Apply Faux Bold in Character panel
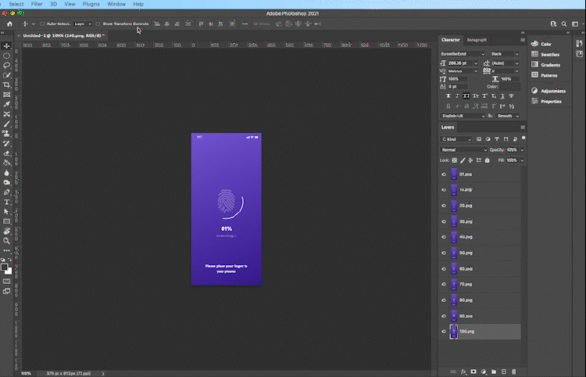Image resolution: width=586 pixels, height=377 pixels. pos(448,96)
